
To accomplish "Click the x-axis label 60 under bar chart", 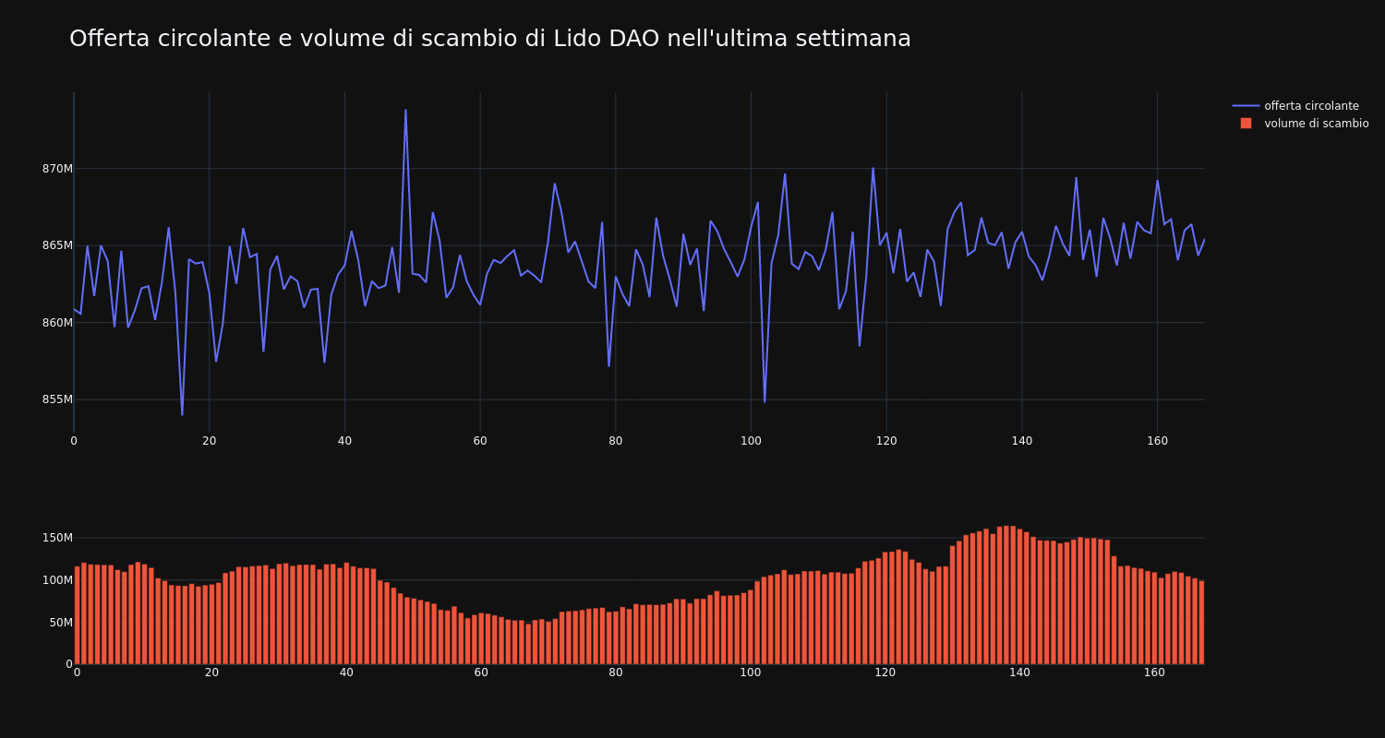I will click(481, 673).
